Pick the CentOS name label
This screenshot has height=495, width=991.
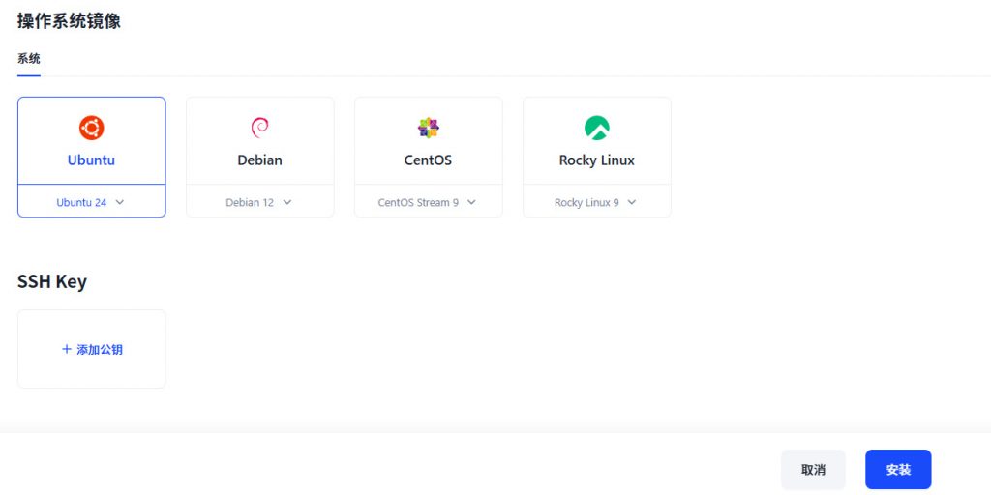(428, 160)
